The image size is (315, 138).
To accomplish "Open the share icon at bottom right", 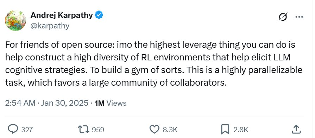I will coord(296,129).
